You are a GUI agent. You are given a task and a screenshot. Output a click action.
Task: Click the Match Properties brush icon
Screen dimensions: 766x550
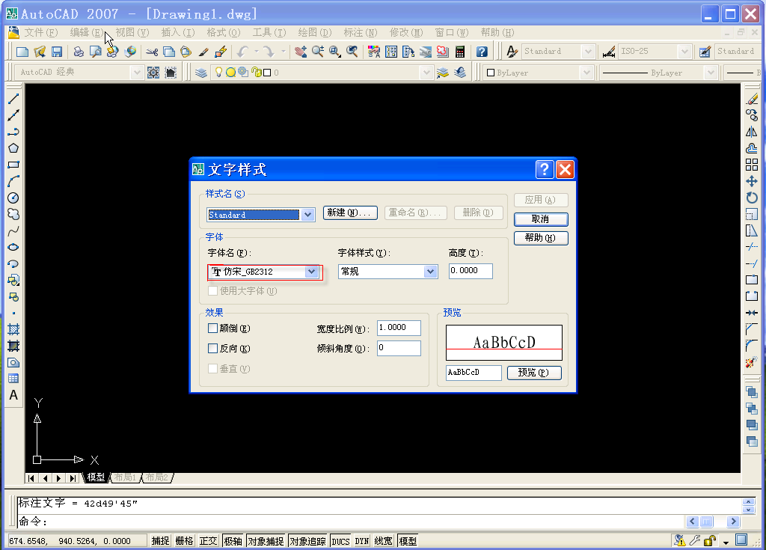203,52
